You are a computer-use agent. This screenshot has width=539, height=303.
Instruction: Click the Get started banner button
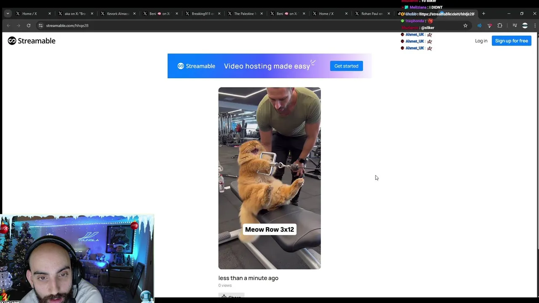(346, 66)
